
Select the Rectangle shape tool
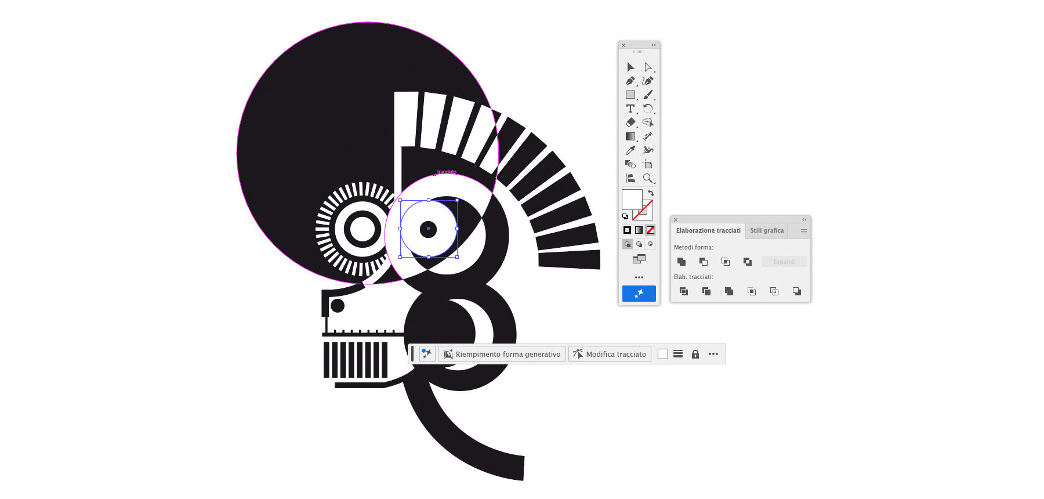click(x=630, y=95)
